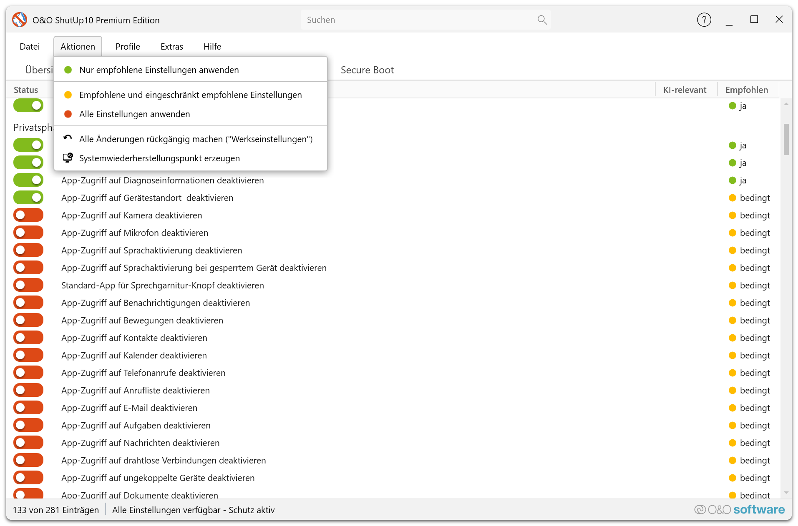Click the red dot beside 'Alle Einstellungen anwenden'
Image resolution: width=798 pixels, height=526 pixels.
pos(68,114)
